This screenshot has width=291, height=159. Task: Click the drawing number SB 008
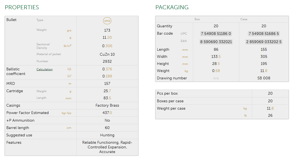coord(264,78)
